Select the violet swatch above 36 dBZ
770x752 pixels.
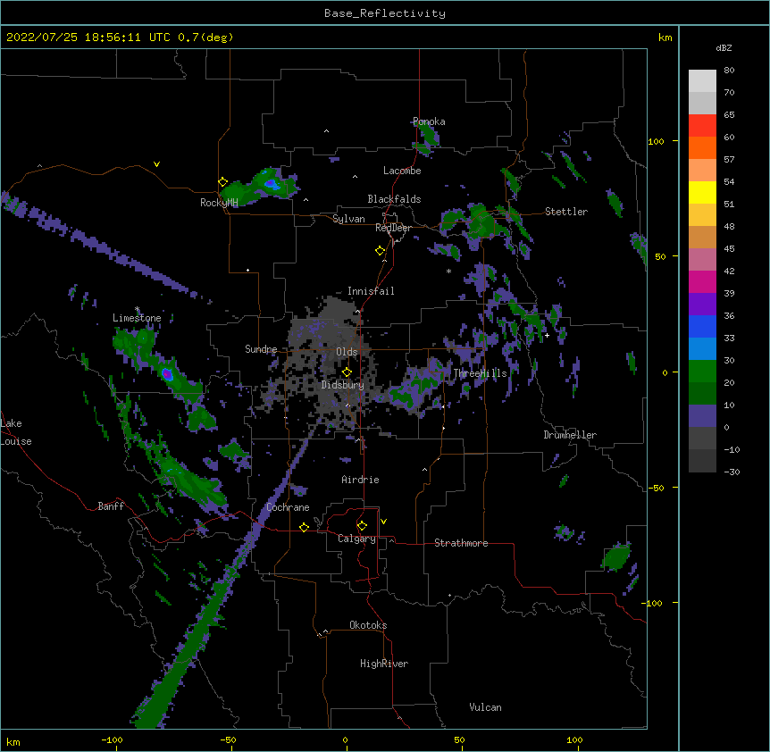click(x=702, y=305)
